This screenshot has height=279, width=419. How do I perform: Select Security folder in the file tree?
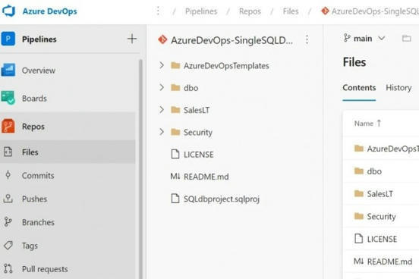click(198, 132)
